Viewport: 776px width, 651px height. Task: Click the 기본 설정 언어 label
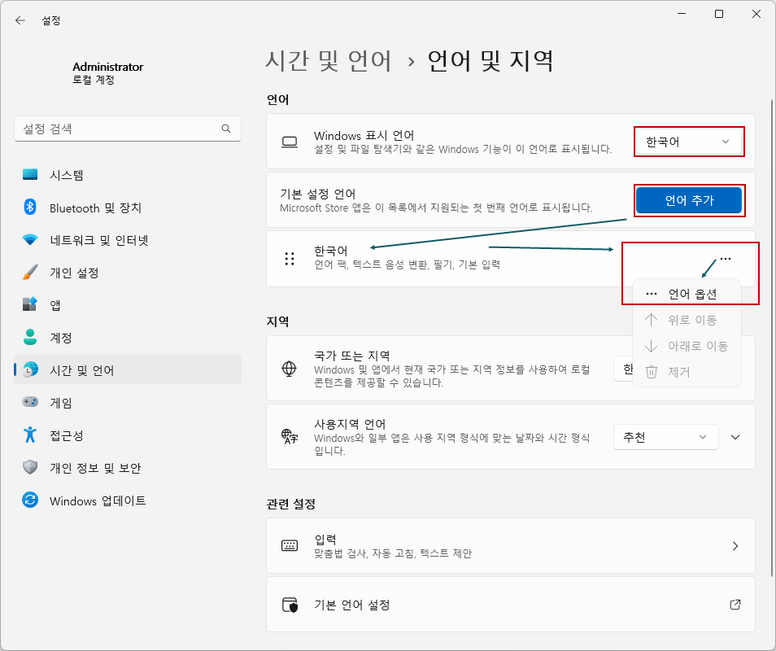[x=318, y=194]
